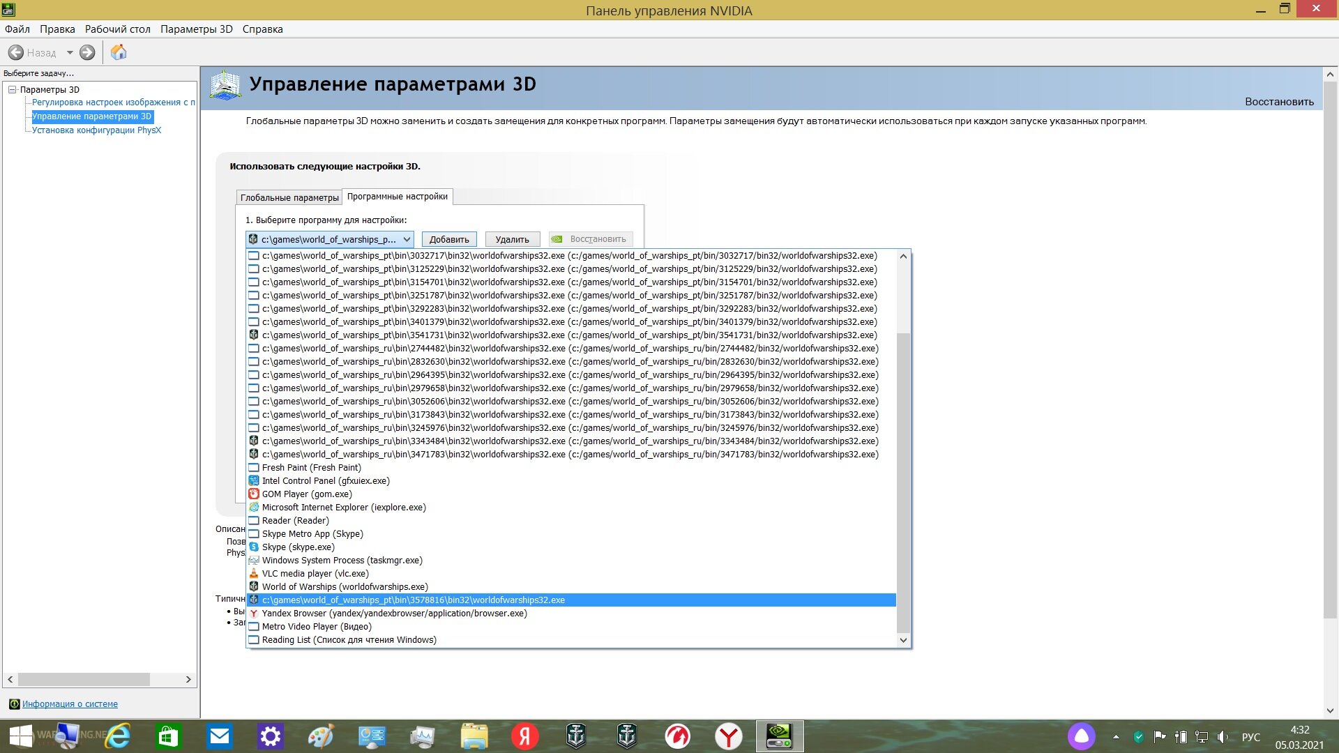Click the main page vertical scrollbar thumb
Viewport: 1339px width, 753px height.
(x=1330, y=349)
